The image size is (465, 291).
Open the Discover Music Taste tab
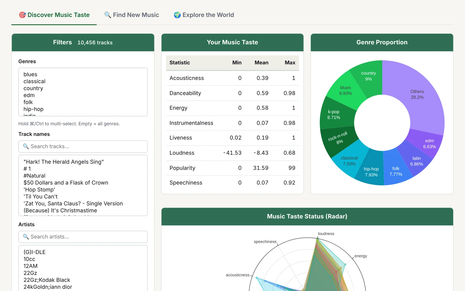(x=54, y=15)
